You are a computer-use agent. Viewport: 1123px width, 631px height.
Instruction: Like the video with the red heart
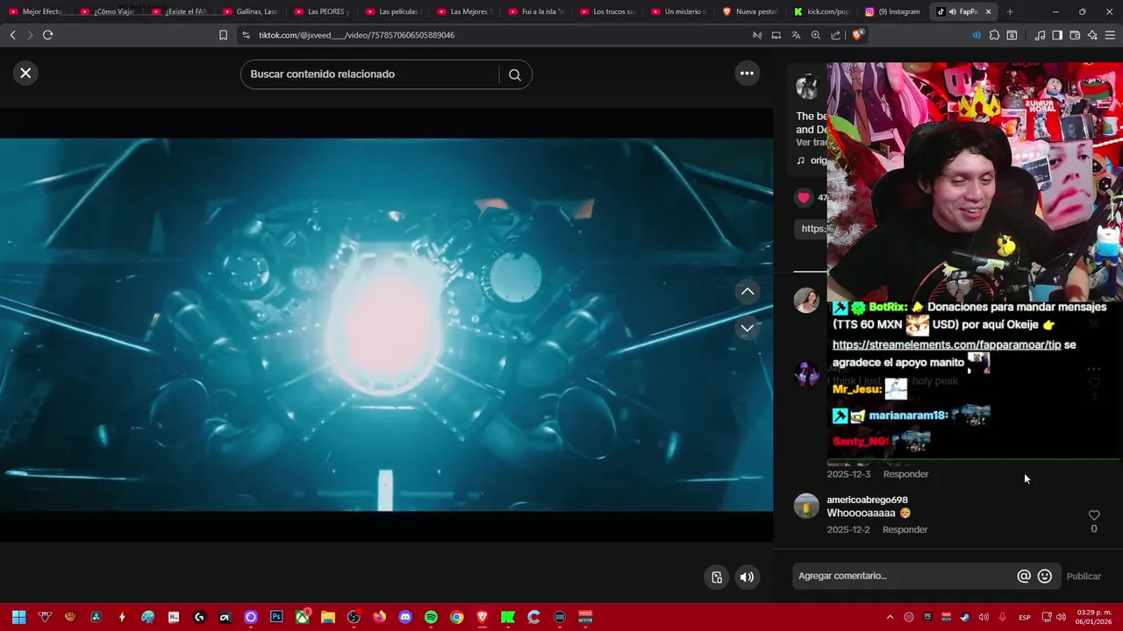tap(804, 197)
